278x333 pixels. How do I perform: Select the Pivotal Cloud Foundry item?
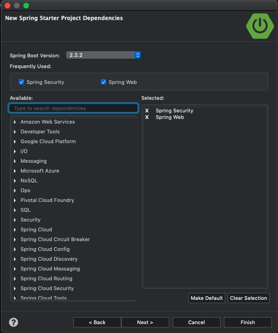(x=47, y=200)
